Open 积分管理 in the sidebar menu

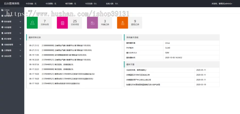(8, 39)
